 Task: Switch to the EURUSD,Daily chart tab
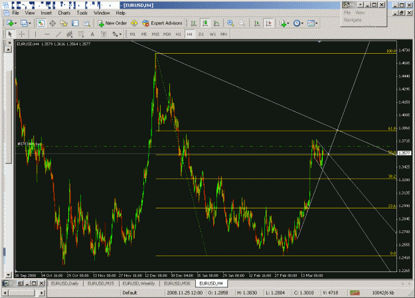(65, 283)
